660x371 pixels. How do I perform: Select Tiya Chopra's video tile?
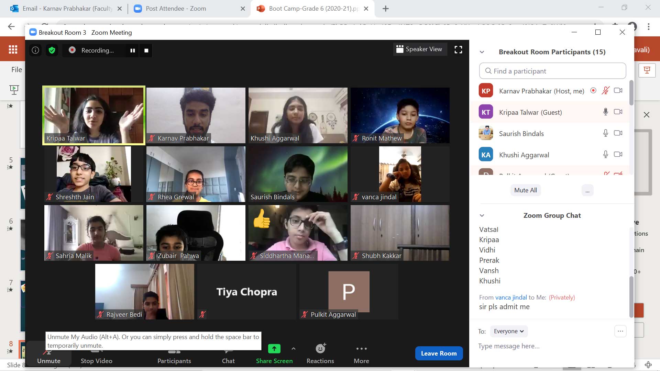coord(247,292)
